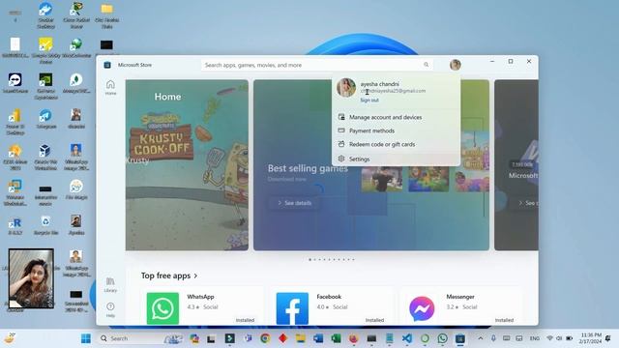Open Microsoft Store taskbar icon
This screenshot has width=619, height=348.
tap(460, 338)
